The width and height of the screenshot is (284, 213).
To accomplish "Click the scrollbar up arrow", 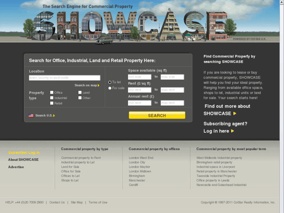I will tap(282, 2).
